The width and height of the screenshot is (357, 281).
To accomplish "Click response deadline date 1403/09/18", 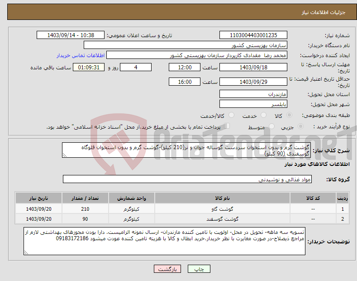I will click(x=253, y=67).
